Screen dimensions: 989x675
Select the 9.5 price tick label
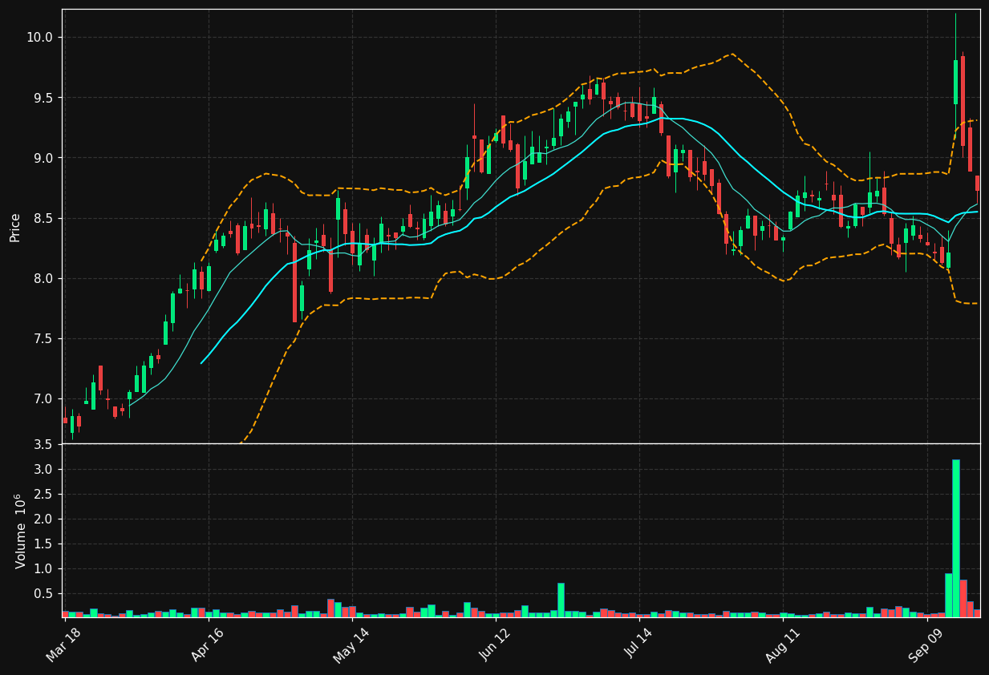(42, 98)
